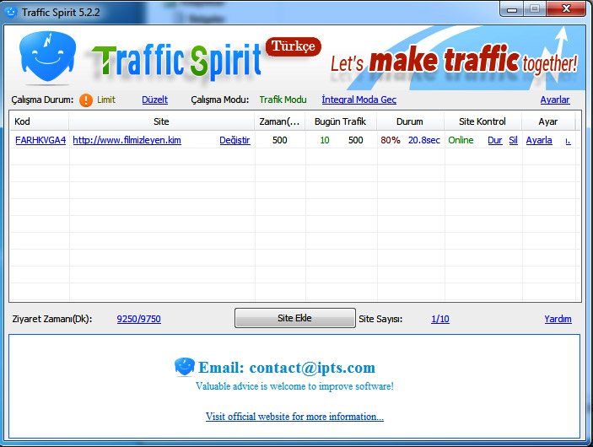Image resolution: width=593 pixels, height=447 pixels.
Task: Click the Zaman column header
Action: click(280, 121)
